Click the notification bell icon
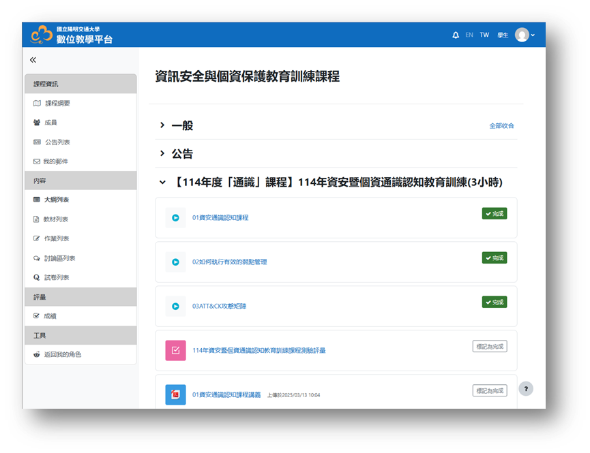The image size is (590, 453). (x=456, y=35)
